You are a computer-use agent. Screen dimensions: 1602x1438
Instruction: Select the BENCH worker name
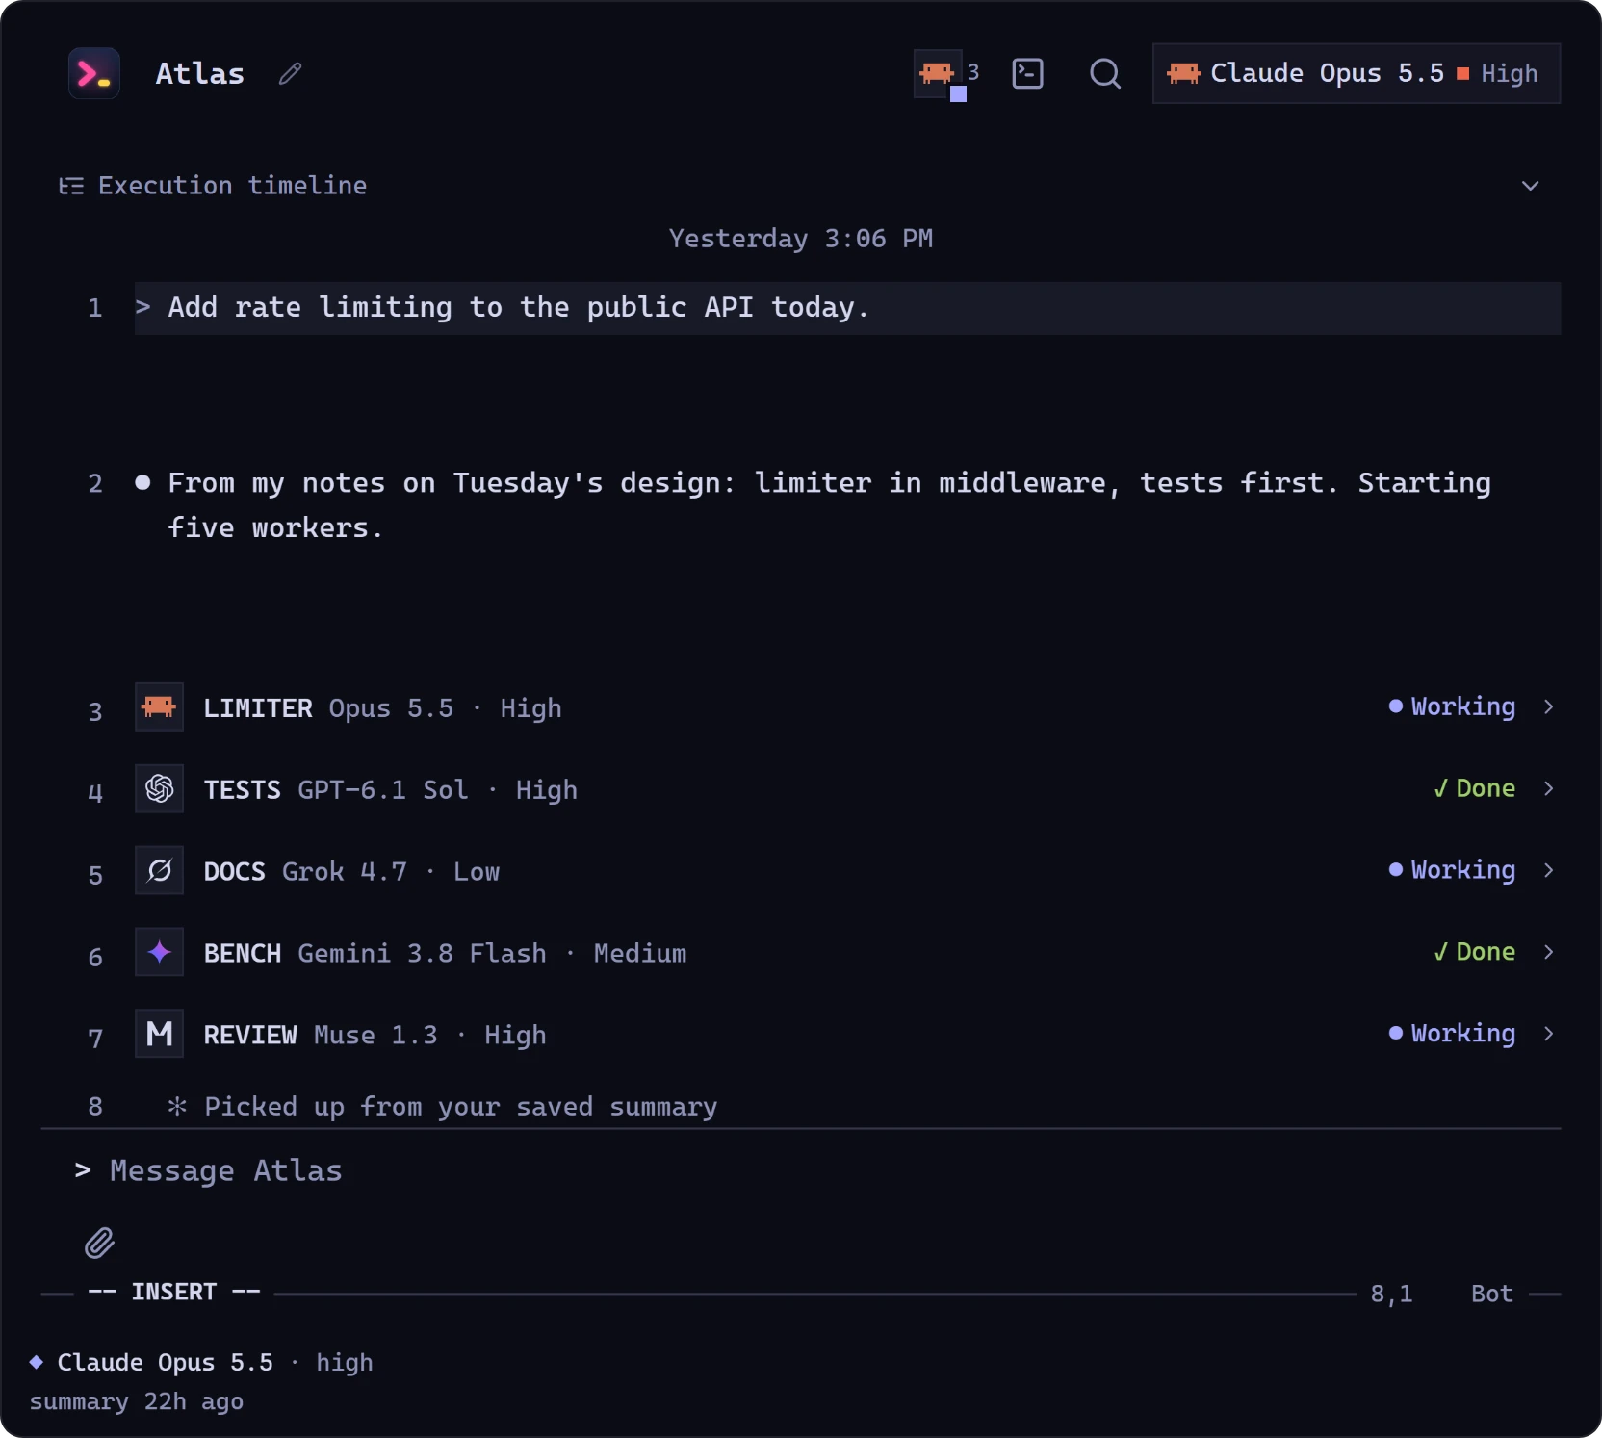point(242,954)
